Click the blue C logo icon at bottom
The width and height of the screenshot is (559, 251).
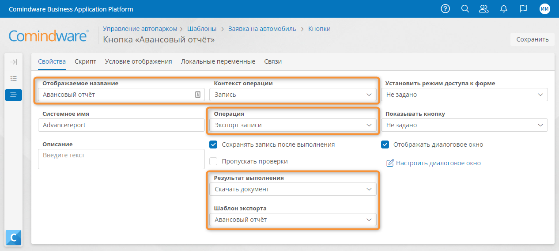coord(13,238)
